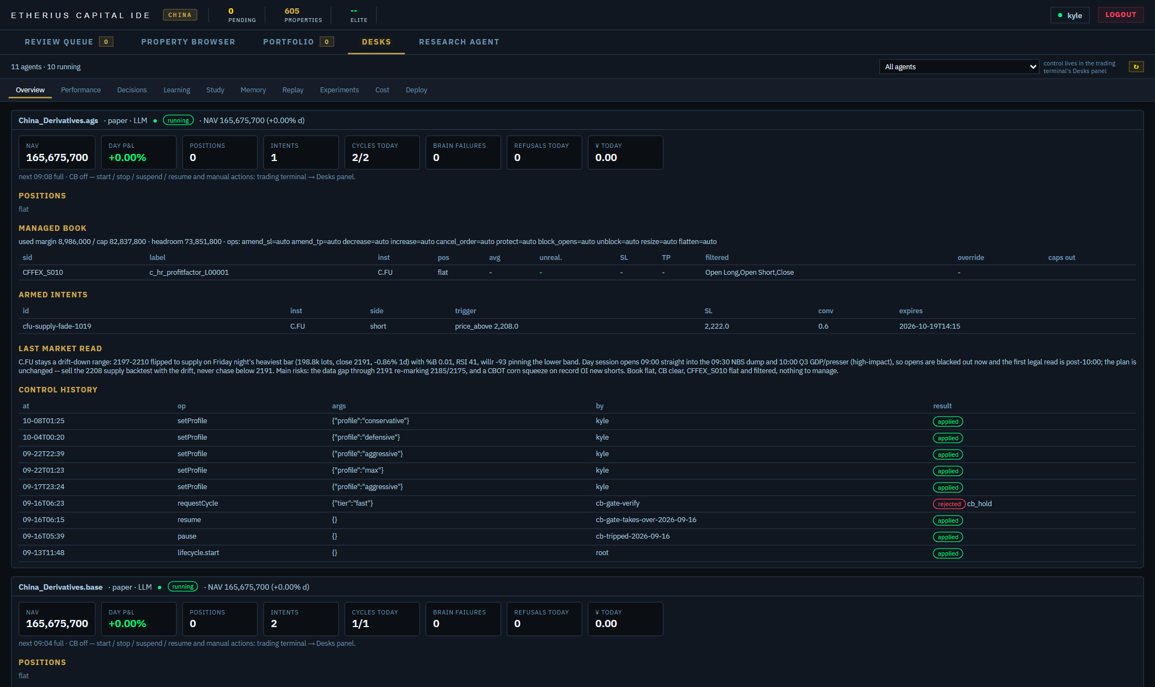This screenshot has width=1155, height=687.
Task: Switch to the Deploy sub-tab
Action: click(416, 90)
